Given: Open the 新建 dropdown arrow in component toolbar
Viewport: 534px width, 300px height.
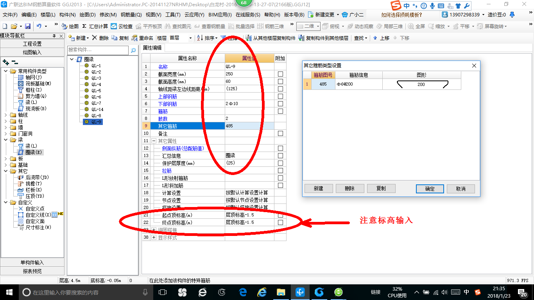Looking at the screenshot, I should tap(88, 38).
